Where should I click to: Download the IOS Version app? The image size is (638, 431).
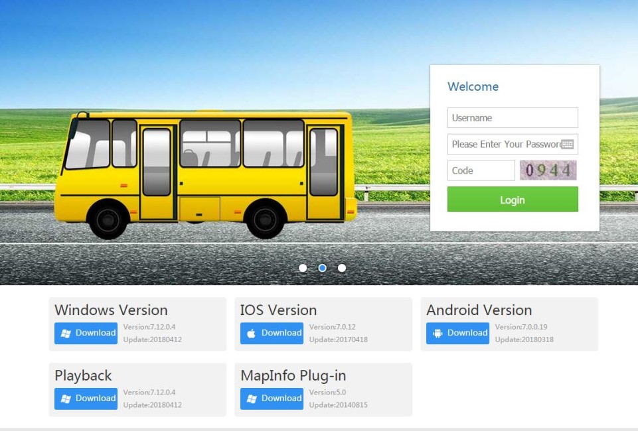tap(272, 333)
